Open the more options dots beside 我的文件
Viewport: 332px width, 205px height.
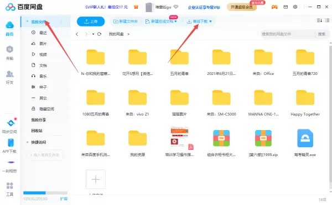(x=61, y=21)
